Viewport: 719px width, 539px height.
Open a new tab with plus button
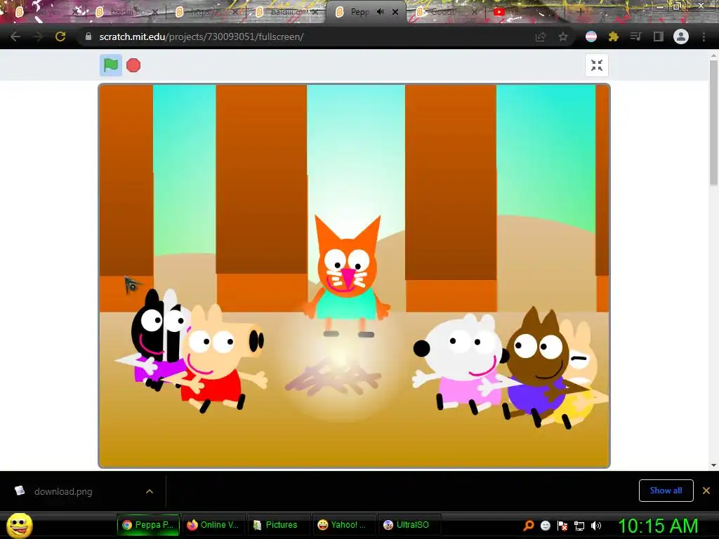[x=580, y=12]
